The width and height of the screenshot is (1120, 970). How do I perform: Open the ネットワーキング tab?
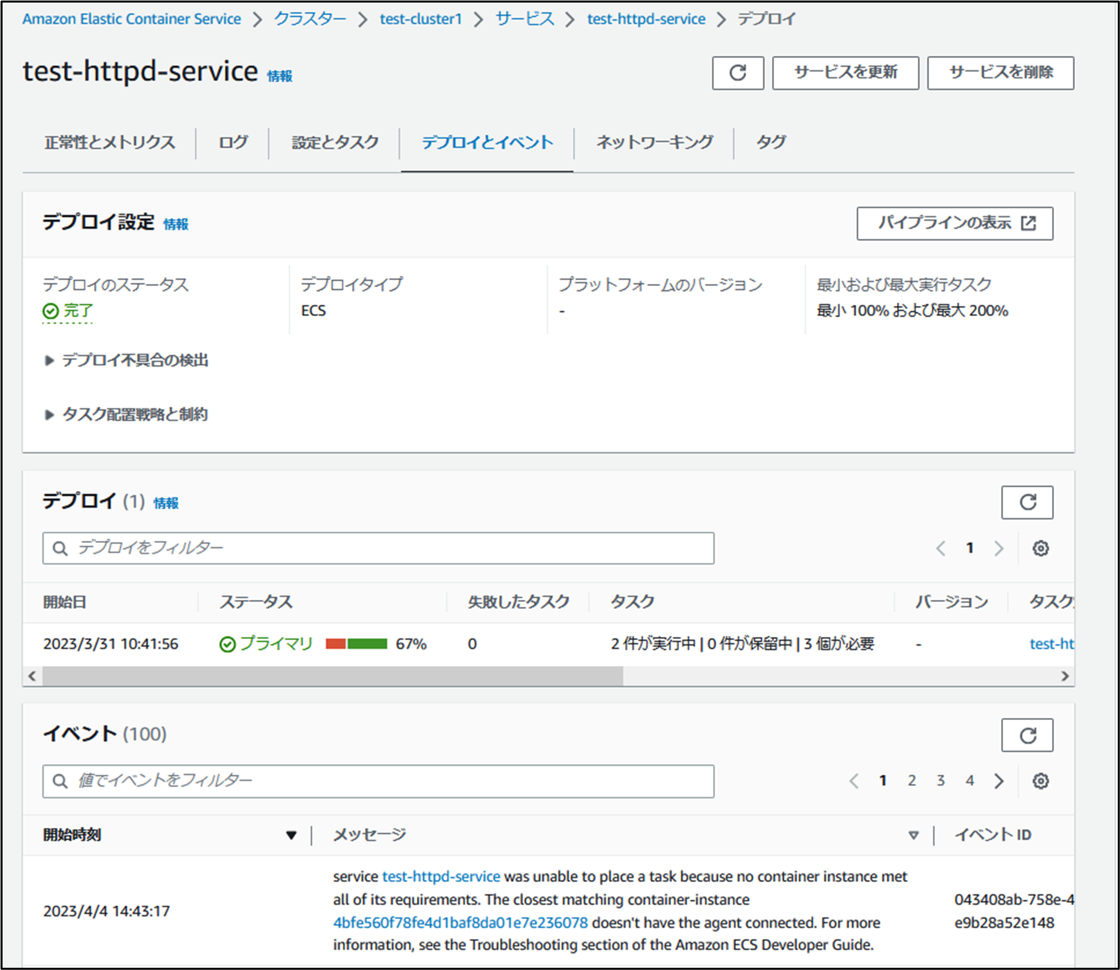(x=654, y=142)
